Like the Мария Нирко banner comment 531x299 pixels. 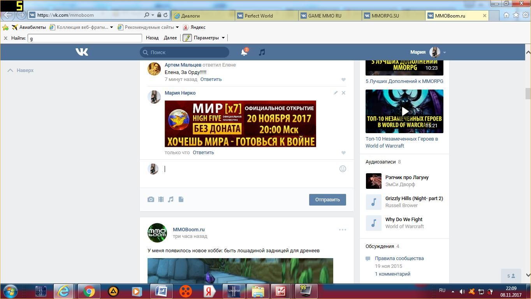click(343, 153)
